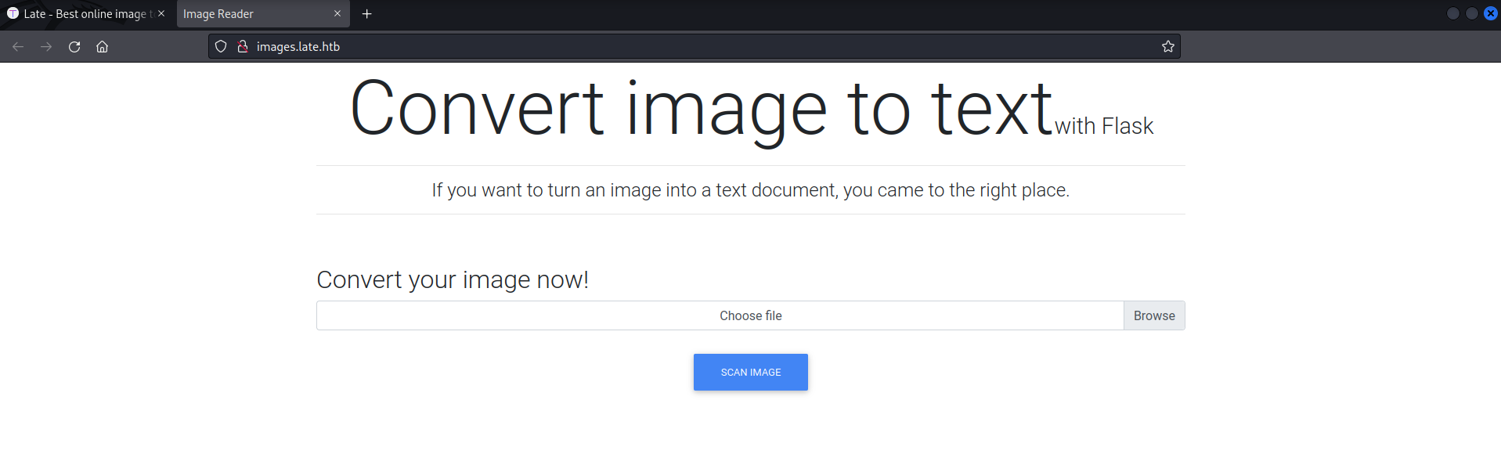Click the Convert image to text heading
Image resolution: width=1501 pixels, height=454 pixels.
coord(701,110)
